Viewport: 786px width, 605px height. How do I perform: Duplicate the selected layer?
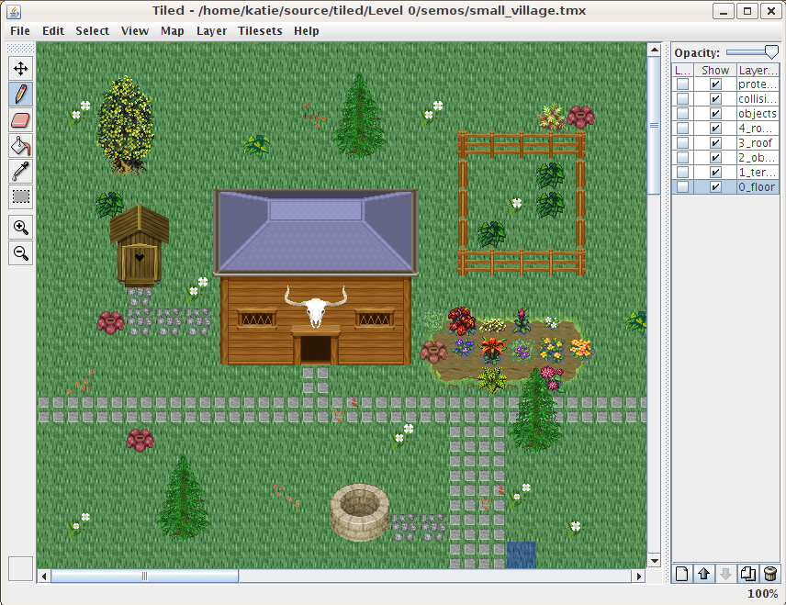point(747,574)
